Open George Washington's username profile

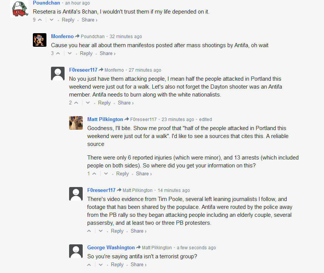coord(111,248)
